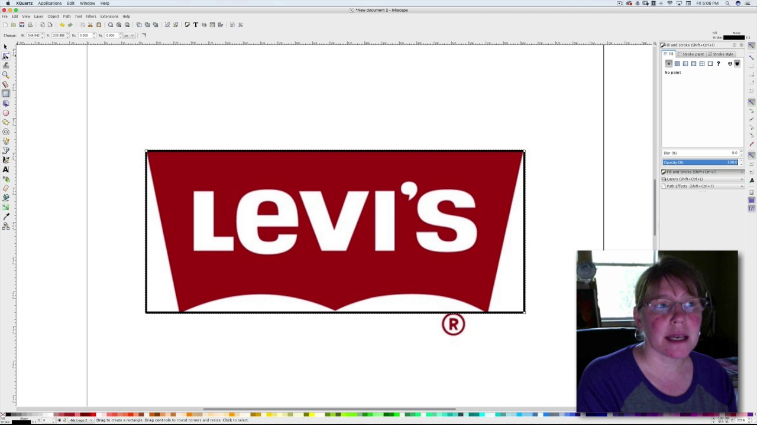Click the Paste clipboard icon
Screen dimensions: 757x425
click(x=99, y=25)
